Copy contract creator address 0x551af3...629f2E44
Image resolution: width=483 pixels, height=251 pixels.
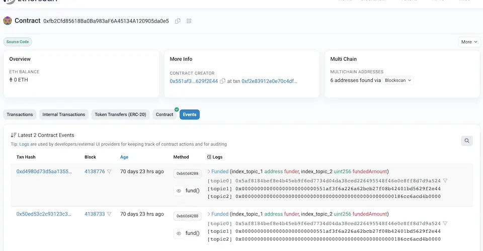(x=222, y=81)
